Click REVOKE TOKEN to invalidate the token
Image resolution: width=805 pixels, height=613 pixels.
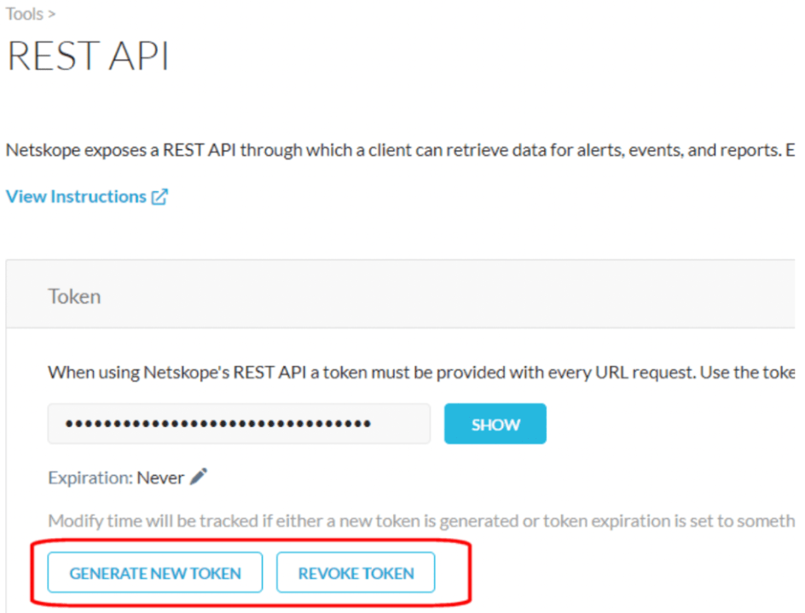356,572
